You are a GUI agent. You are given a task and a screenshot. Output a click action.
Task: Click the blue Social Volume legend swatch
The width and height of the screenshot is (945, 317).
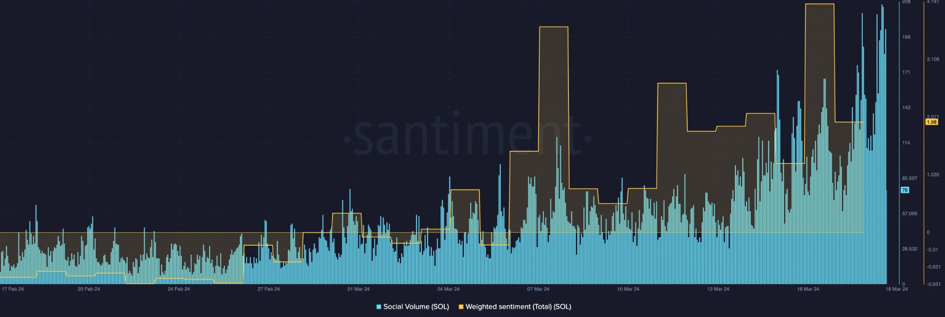379,307
